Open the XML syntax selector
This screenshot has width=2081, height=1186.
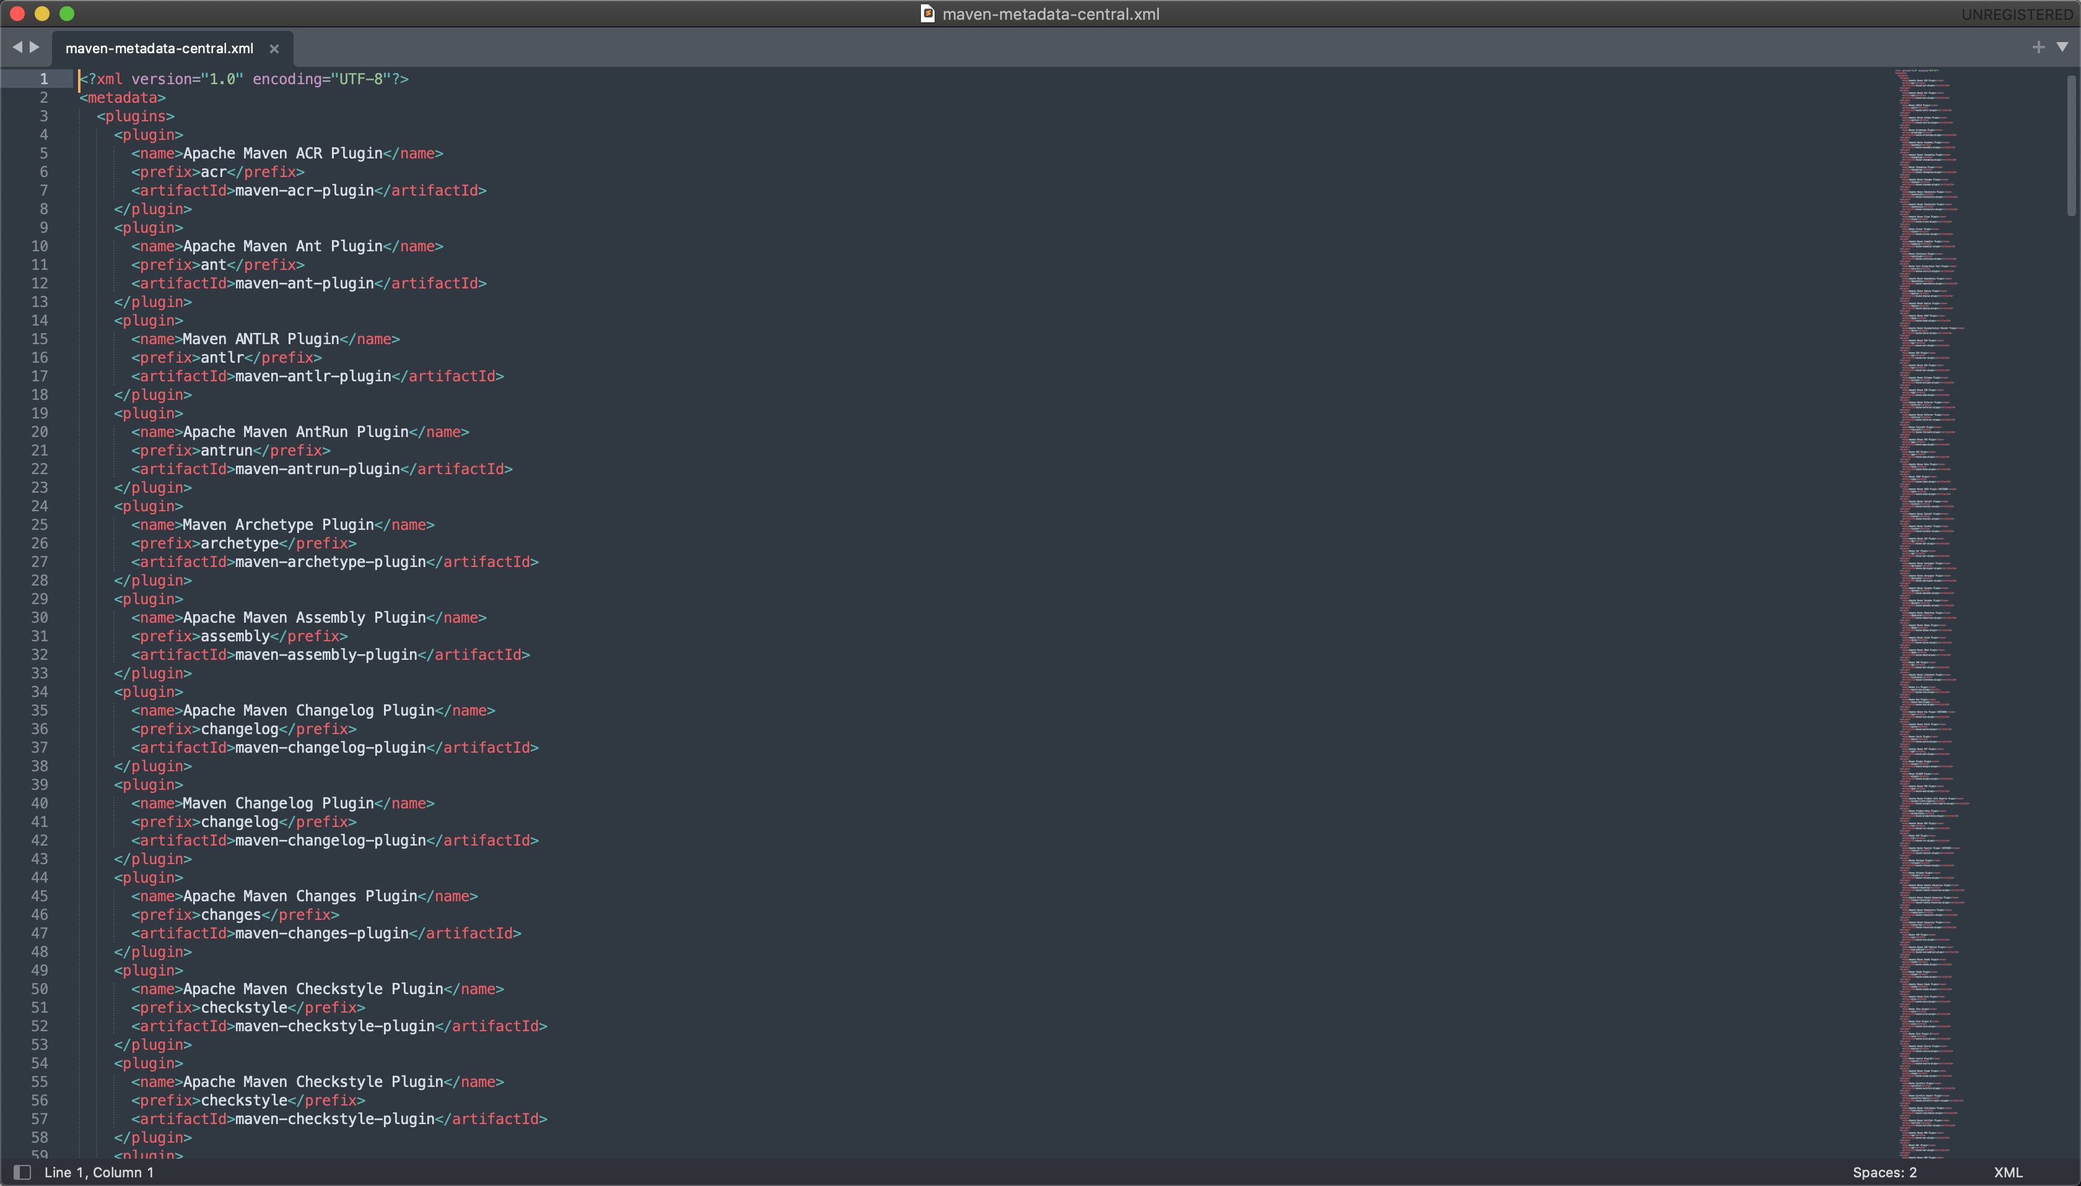coord(2008,1172)
